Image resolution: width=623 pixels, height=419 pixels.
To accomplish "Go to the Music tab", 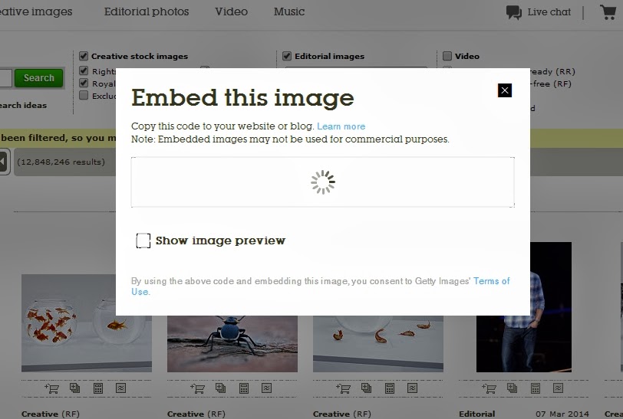I will [x=288, y=11].
